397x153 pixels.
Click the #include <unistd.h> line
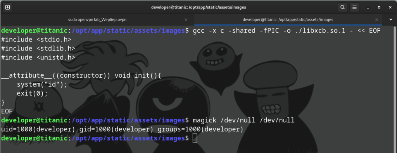[38, 57]
